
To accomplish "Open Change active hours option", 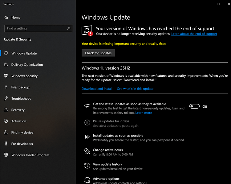I will pyautogui.click(x=108, y=150).
